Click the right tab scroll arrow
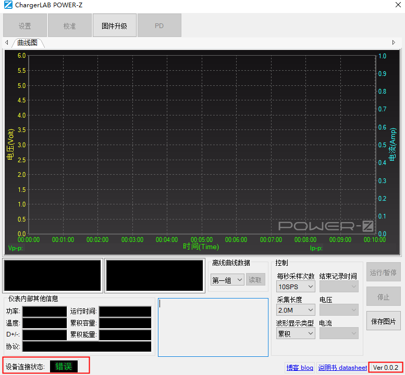 tap(394, 42)
